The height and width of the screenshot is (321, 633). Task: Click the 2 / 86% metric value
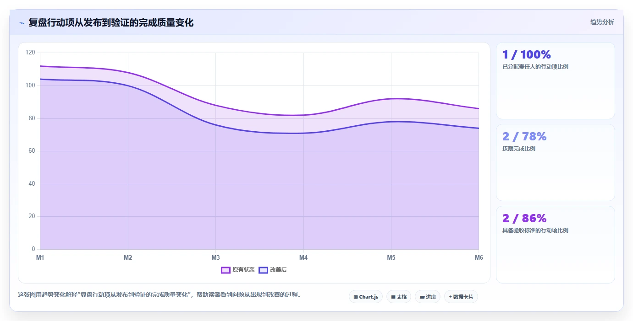tap(524, 219)
